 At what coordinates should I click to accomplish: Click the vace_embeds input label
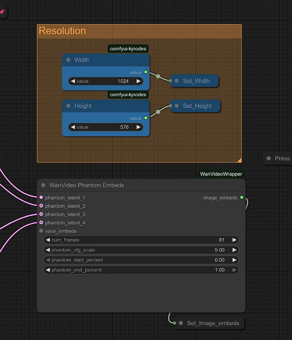(61, 231)
